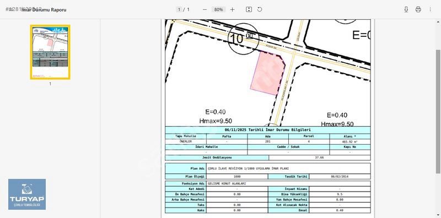
Task: Select the page 1 thumbnail
Action: tap(50, 52)
